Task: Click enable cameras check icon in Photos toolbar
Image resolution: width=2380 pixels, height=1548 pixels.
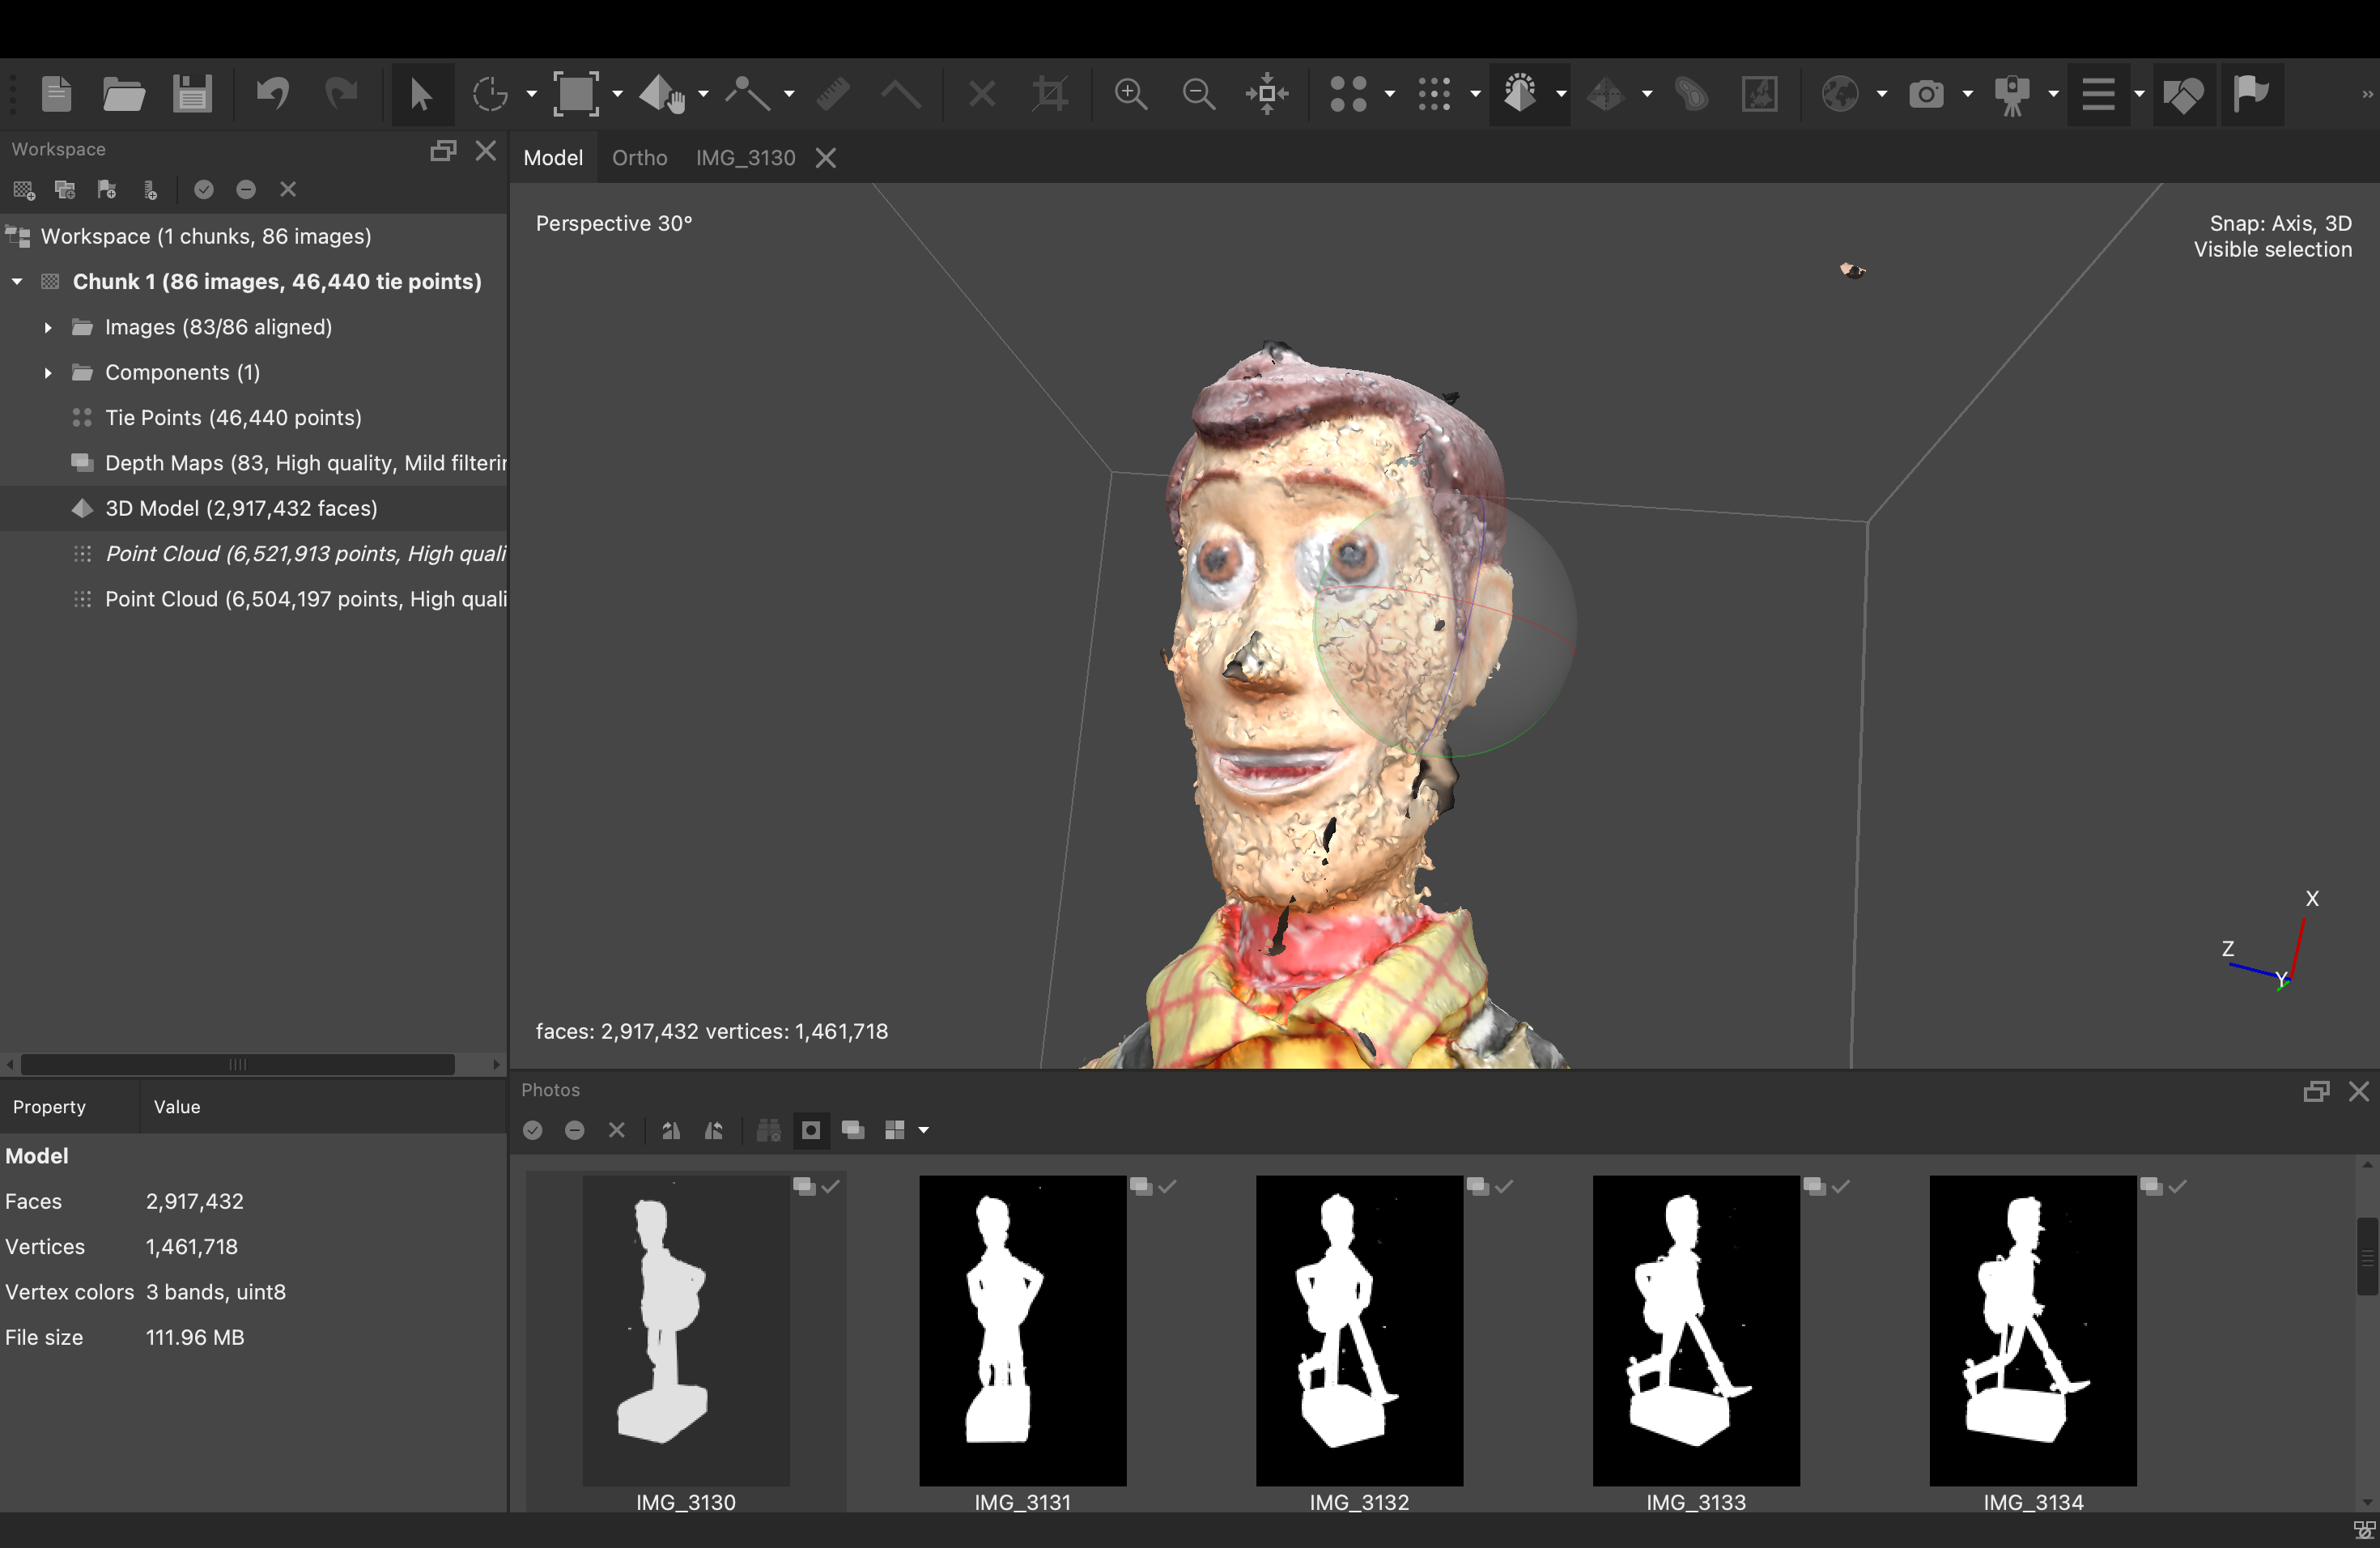Action: point(533,1130)
